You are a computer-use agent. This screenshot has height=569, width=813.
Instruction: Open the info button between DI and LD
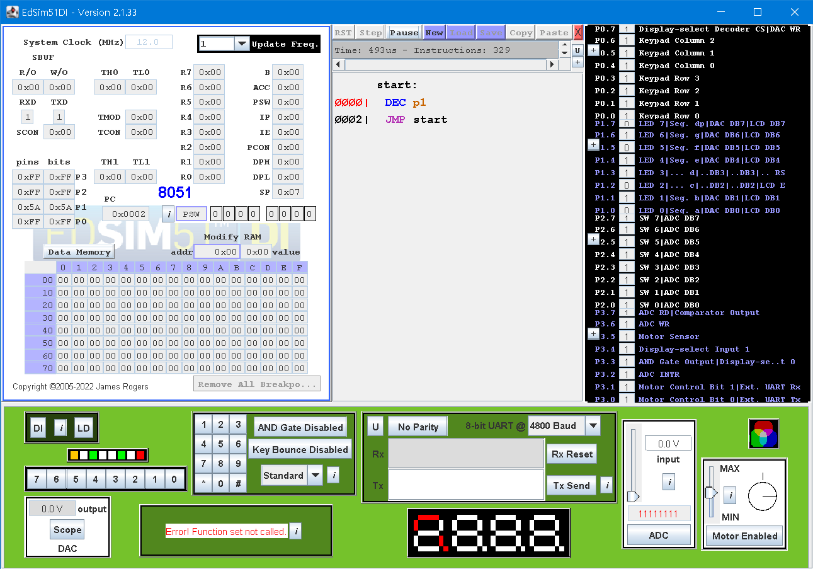click(60, 428)
